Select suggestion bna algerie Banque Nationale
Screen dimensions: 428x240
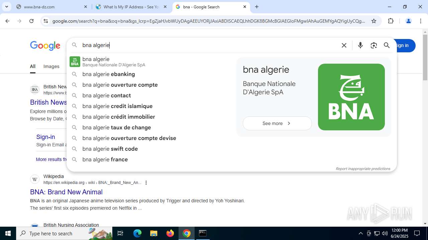(x=151, y=62)
